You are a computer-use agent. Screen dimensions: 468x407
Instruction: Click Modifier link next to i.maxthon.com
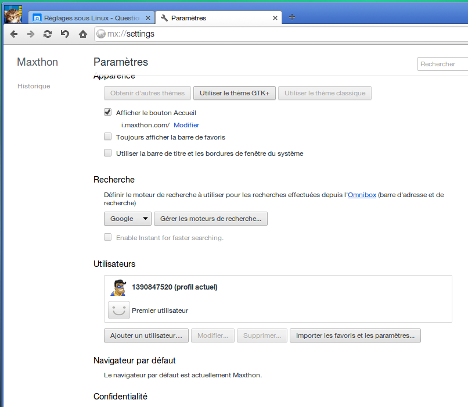coord(186,125)
